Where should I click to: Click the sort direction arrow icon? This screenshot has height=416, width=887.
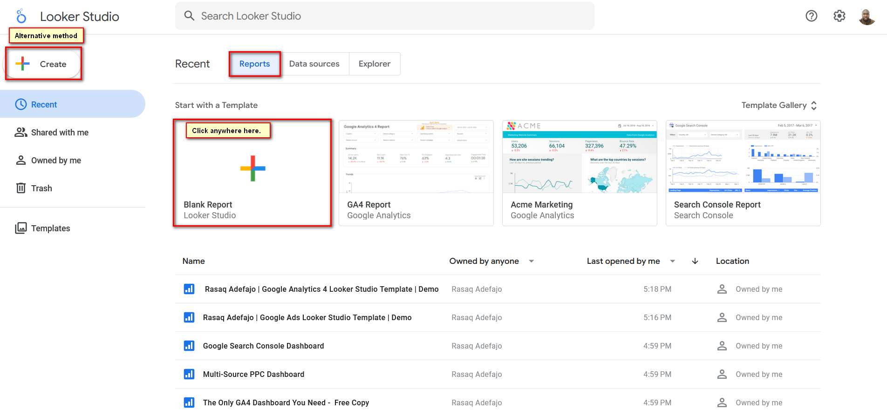(x=695, y=261)
